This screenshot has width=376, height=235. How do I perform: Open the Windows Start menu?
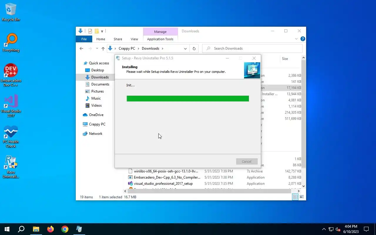point(7,229)
